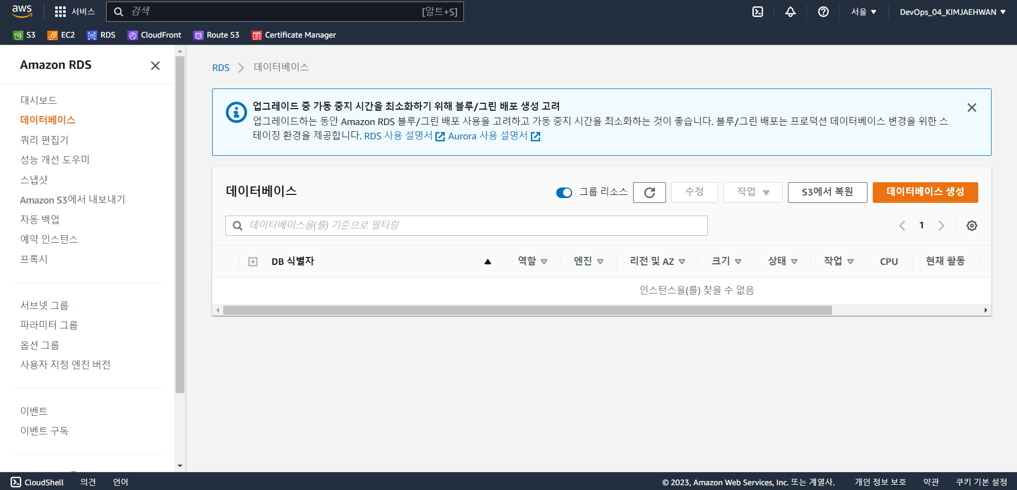Screen dimensions: 1017x490
Task: Open 서브넷 그룹 in the sidebar
Action: pos(45,305)
